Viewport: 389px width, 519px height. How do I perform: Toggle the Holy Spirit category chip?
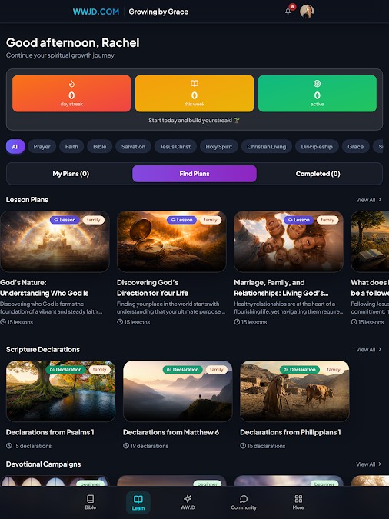click(219, 147)
